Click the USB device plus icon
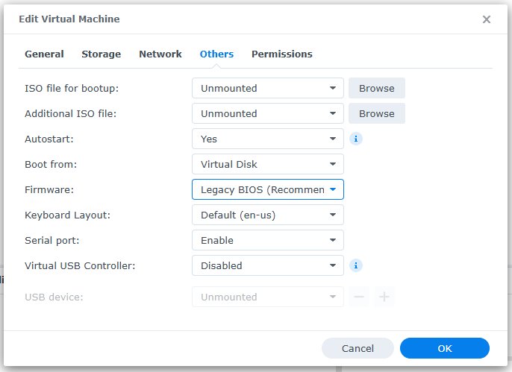Screen dimensions: 512x372 384,297
